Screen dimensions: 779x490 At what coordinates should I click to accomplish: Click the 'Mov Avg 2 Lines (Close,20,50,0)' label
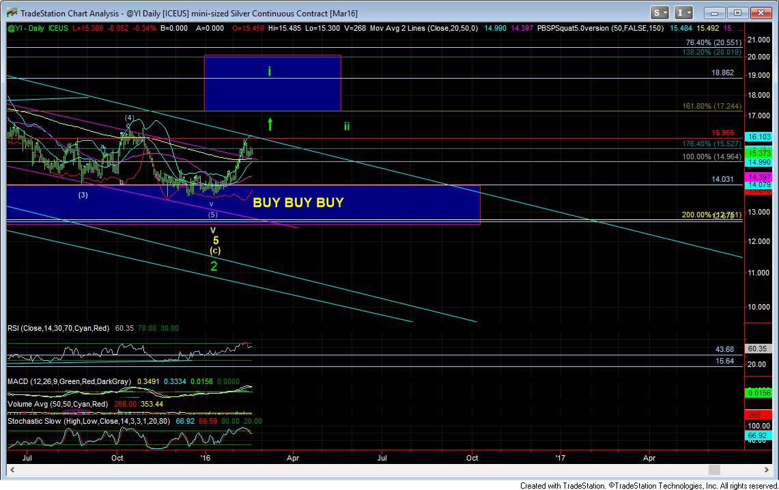coord(424,28)
